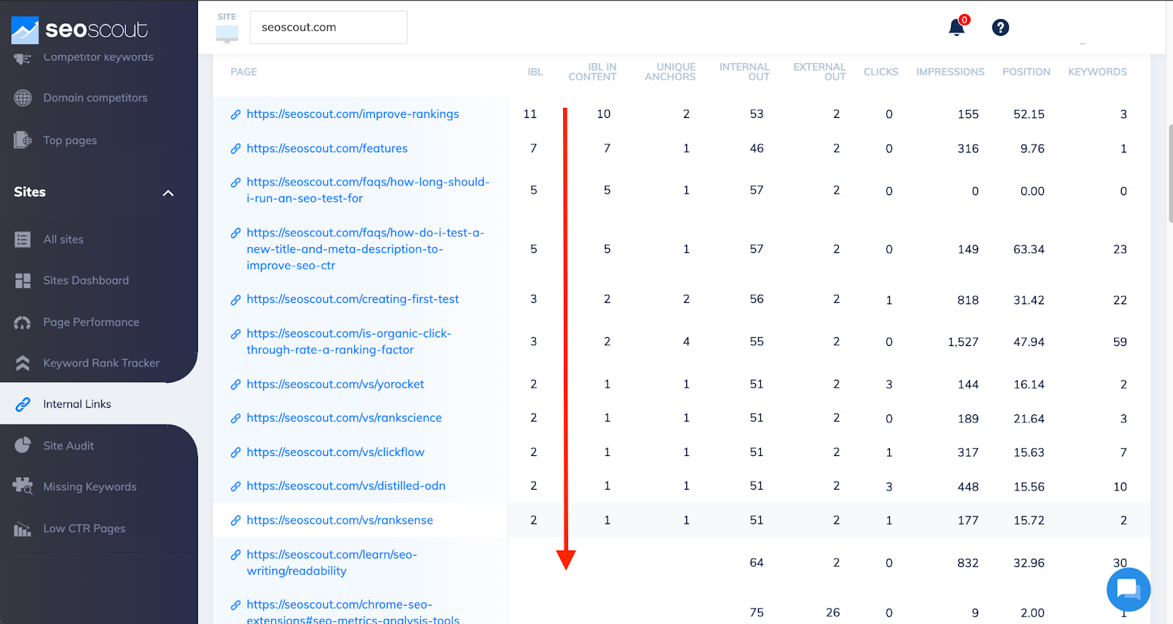This screenshot has height=624, width=1173.
Task: Click the site monitor icon
Action: [227, 33]
